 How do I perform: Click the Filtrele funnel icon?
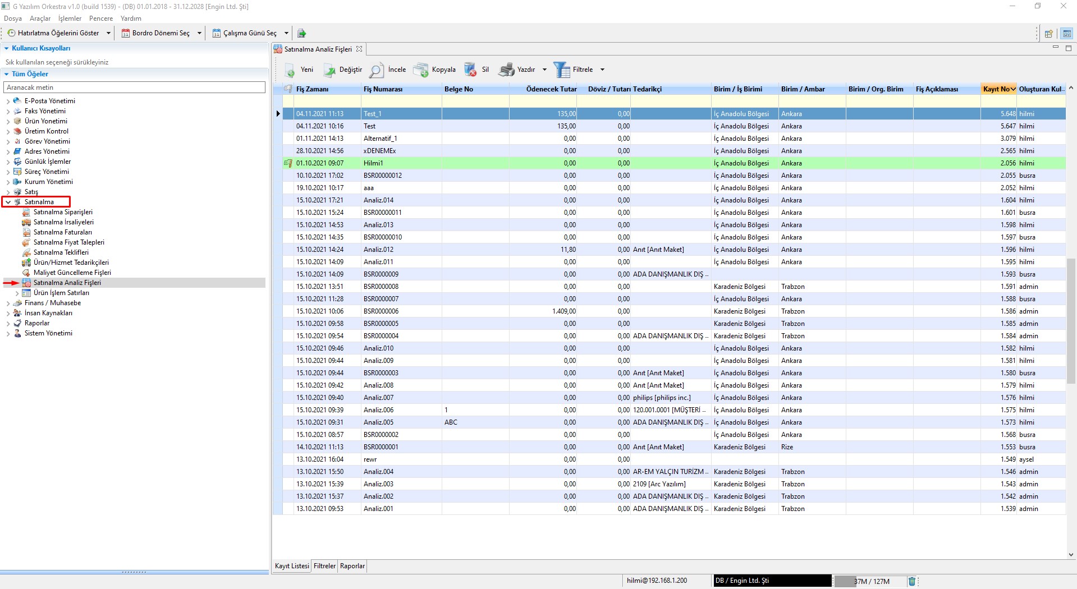[561, 70]
